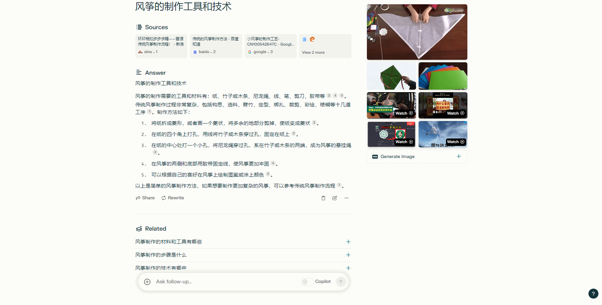Copy the answer with clipboard icon
The height and width of the screenshot is (305, 602).
pos(323,198)
